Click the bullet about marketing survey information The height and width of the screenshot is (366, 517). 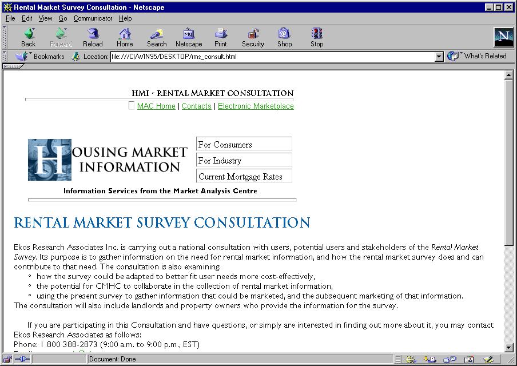(x=250, y=296)
